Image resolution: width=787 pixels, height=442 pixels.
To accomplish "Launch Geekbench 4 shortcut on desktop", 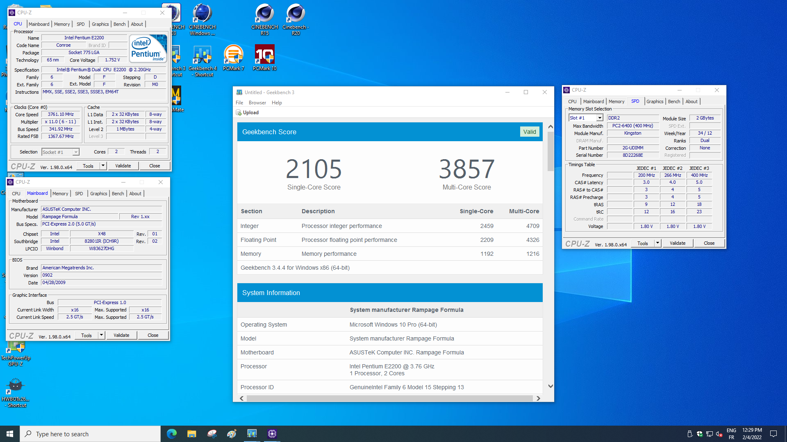I will pos(202,61).
